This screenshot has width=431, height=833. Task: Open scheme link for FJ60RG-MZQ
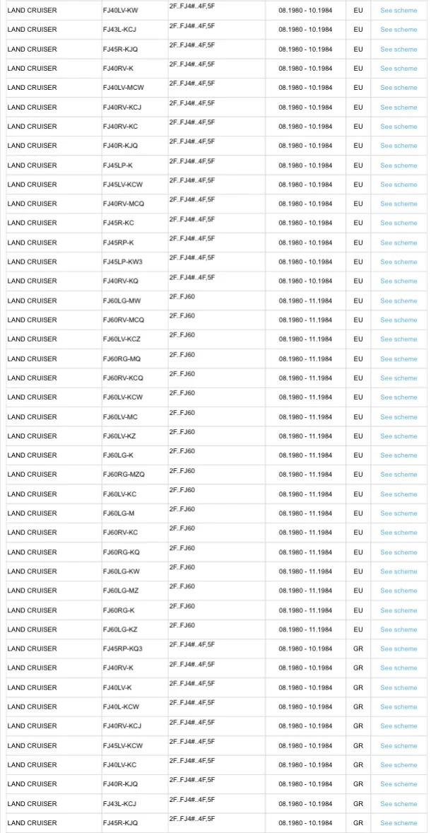(x=398, y=474)
